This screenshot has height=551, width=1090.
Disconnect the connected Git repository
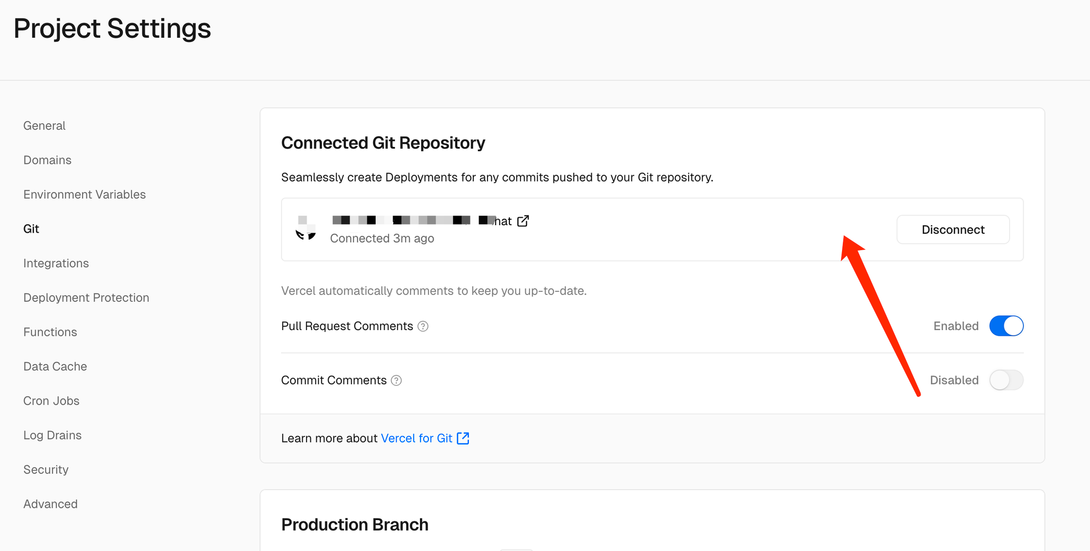(953, 229)
